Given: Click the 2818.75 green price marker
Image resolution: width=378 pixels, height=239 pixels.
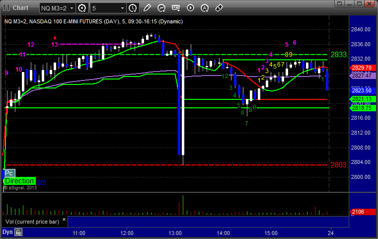Looking at the screenshot, I should pos(362,108).
